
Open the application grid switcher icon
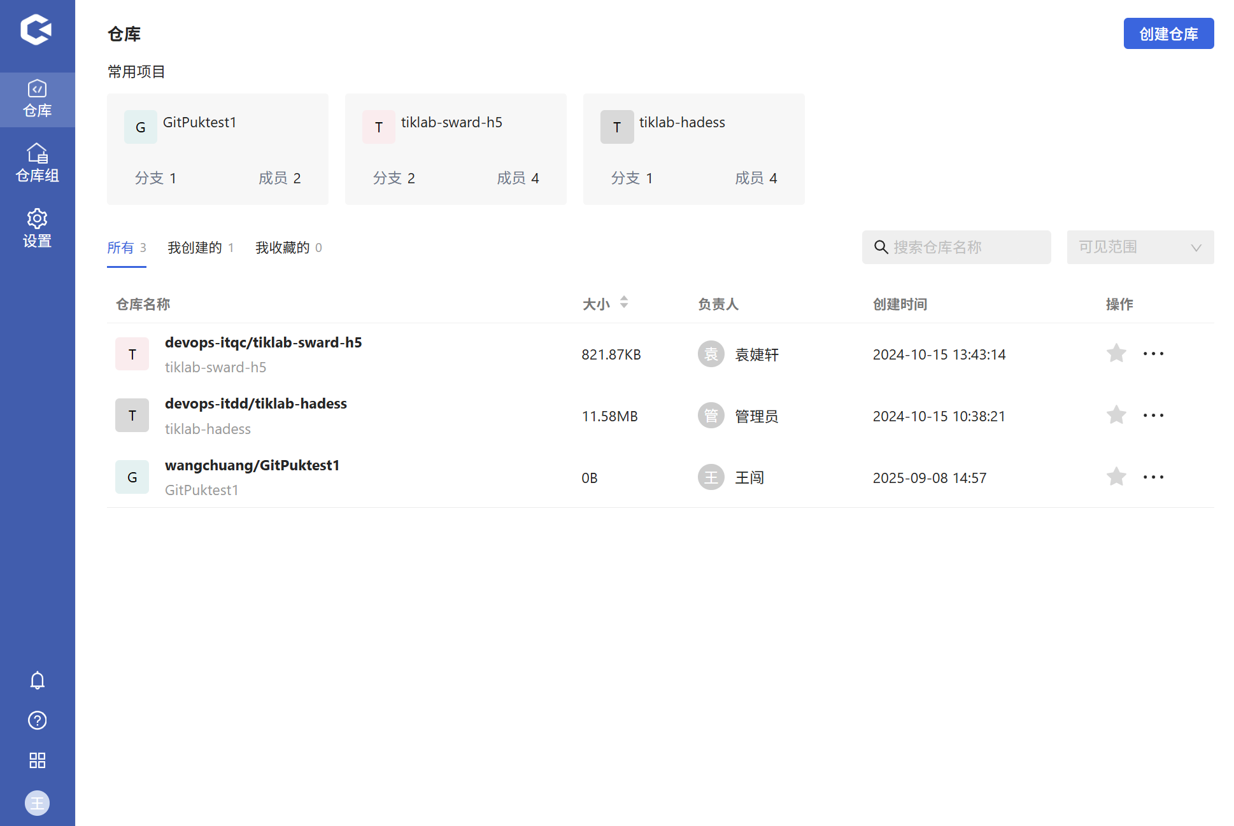pyautogui.click(x=37, y=760)
